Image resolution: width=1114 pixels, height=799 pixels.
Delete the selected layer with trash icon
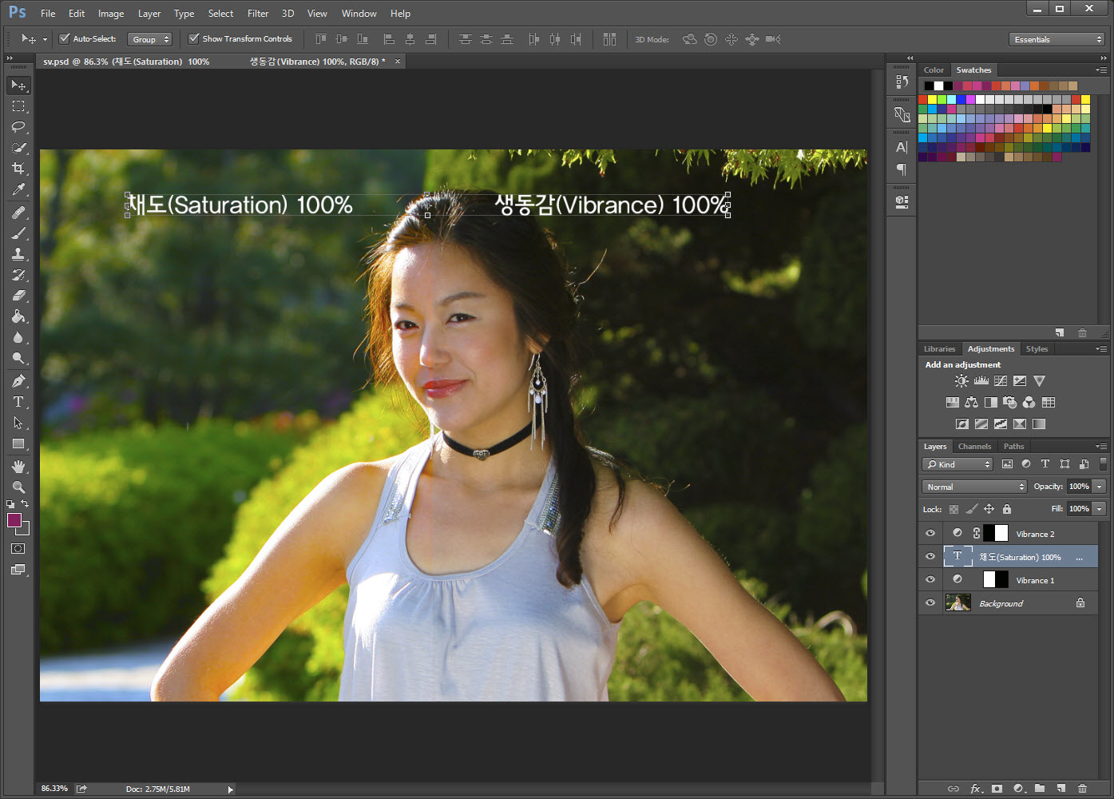tap(1082, 789)
